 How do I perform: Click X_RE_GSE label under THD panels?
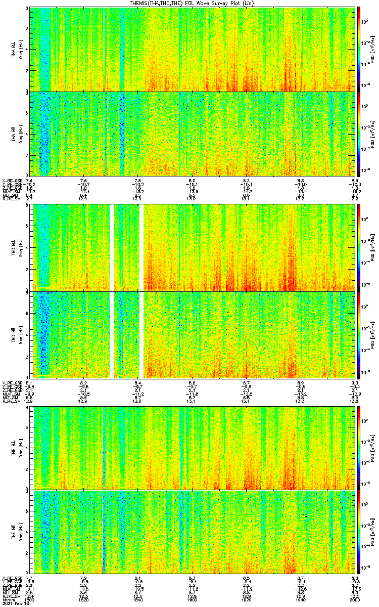tap(13, 382)
